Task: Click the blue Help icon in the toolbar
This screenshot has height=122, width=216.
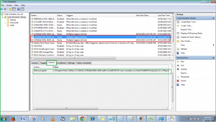Action: [x=18, y=9]
